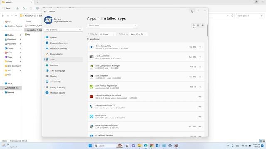Click the Settings window vertical scrollbar
The image size is (266, 149).
pyautogui.click(x=207, y=31)
